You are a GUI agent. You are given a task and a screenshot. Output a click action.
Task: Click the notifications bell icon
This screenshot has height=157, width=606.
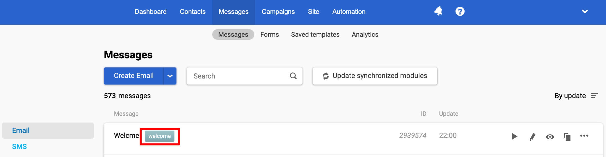(x=438, y=11)
